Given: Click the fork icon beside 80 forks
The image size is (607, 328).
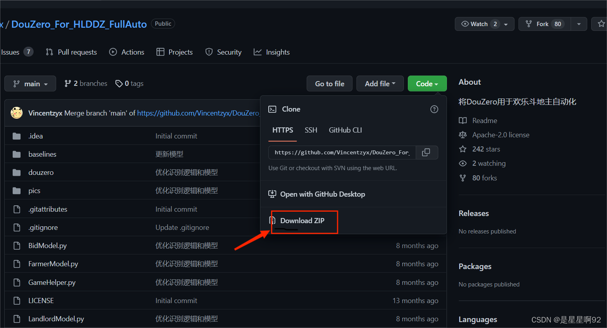Looking at the screenshot, I should tap(463, 178).
